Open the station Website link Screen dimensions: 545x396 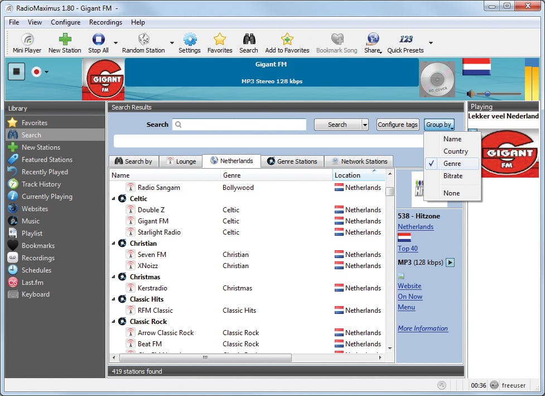point(409,286)
